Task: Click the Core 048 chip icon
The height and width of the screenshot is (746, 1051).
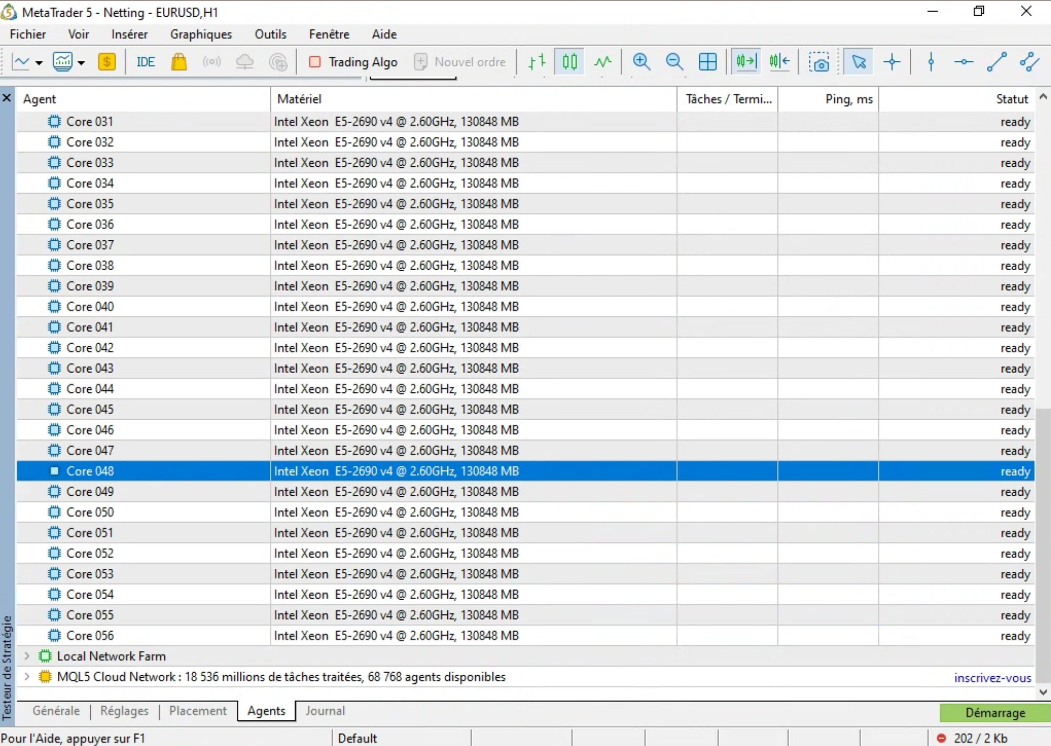Action: (54, 471)
